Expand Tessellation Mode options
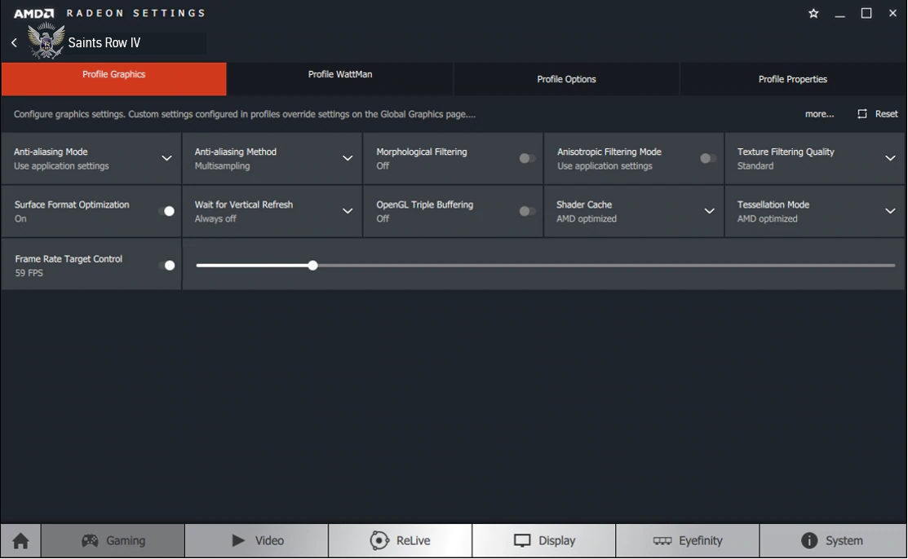This screenshot has width=908, height=559. click(x=890, y=211)
